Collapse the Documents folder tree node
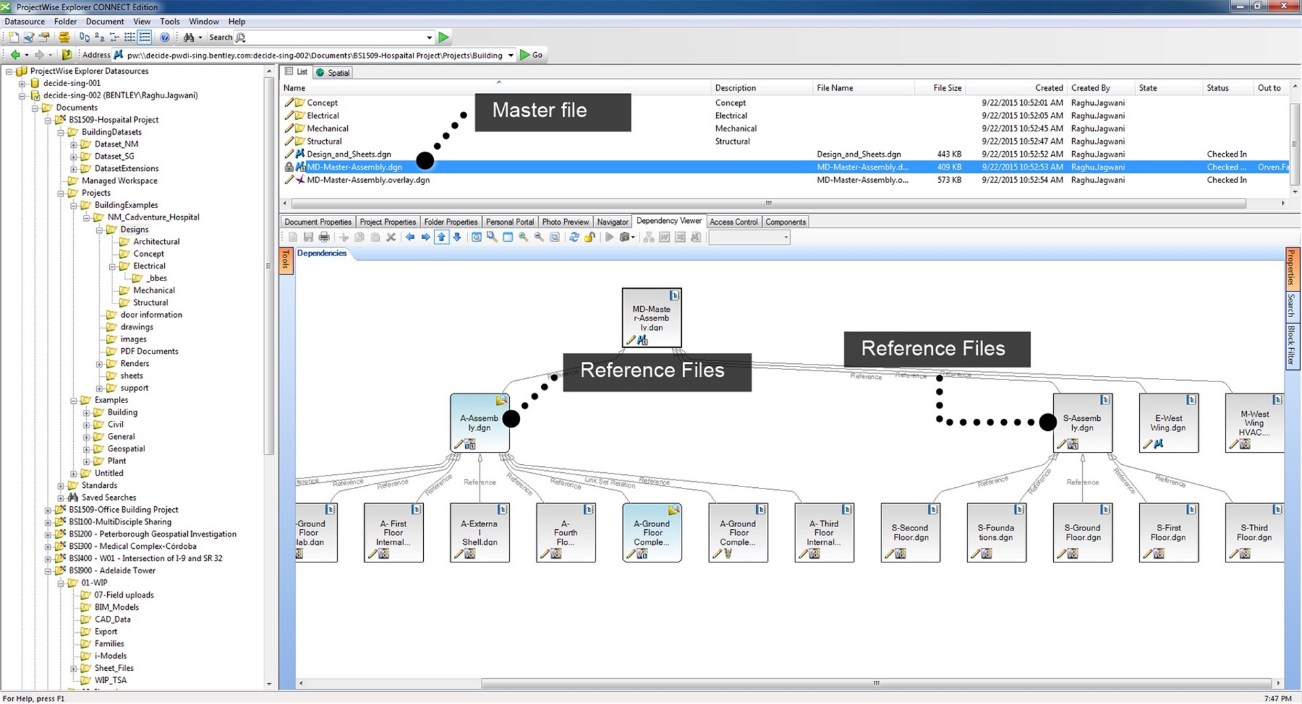 pyautogui.click(x=35, y=108)
